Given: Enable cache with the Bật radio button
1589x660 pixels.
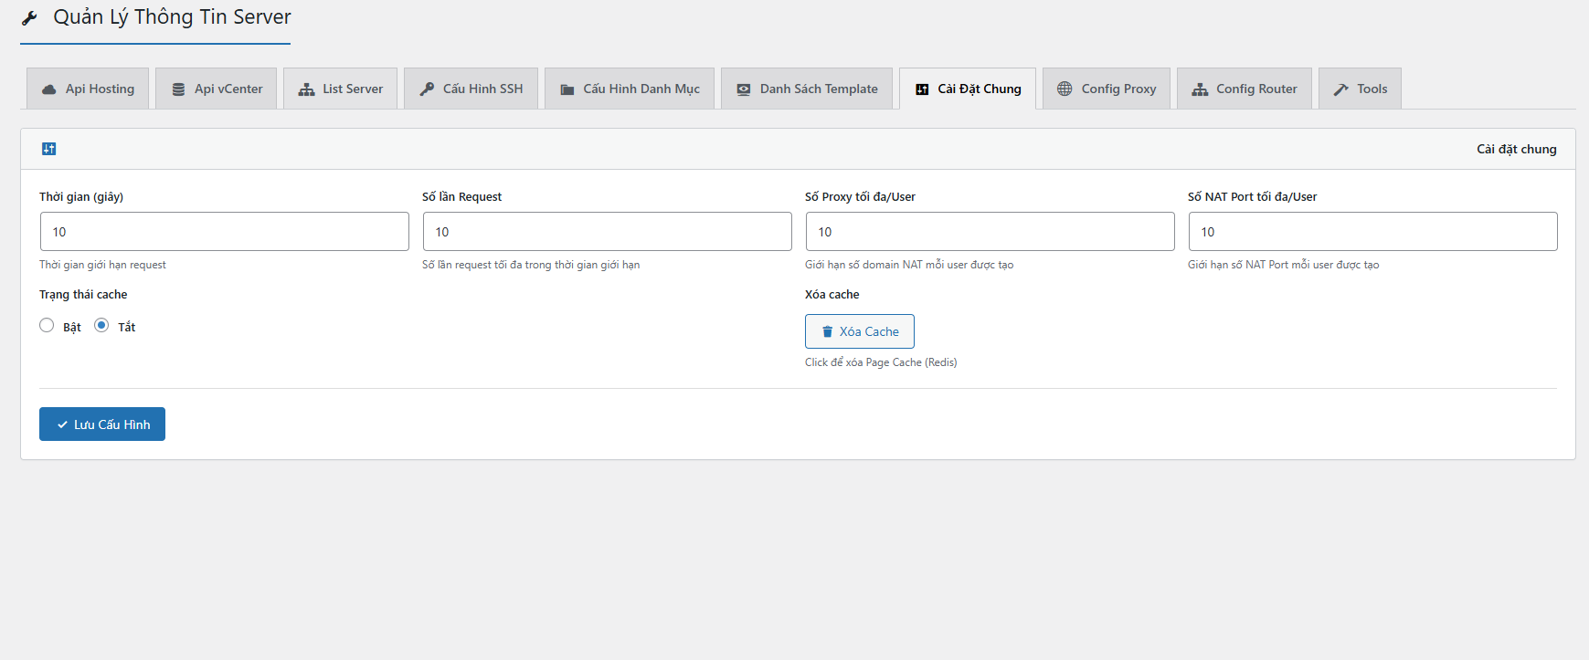Looking at the screenshot, I should click(47, 326).
